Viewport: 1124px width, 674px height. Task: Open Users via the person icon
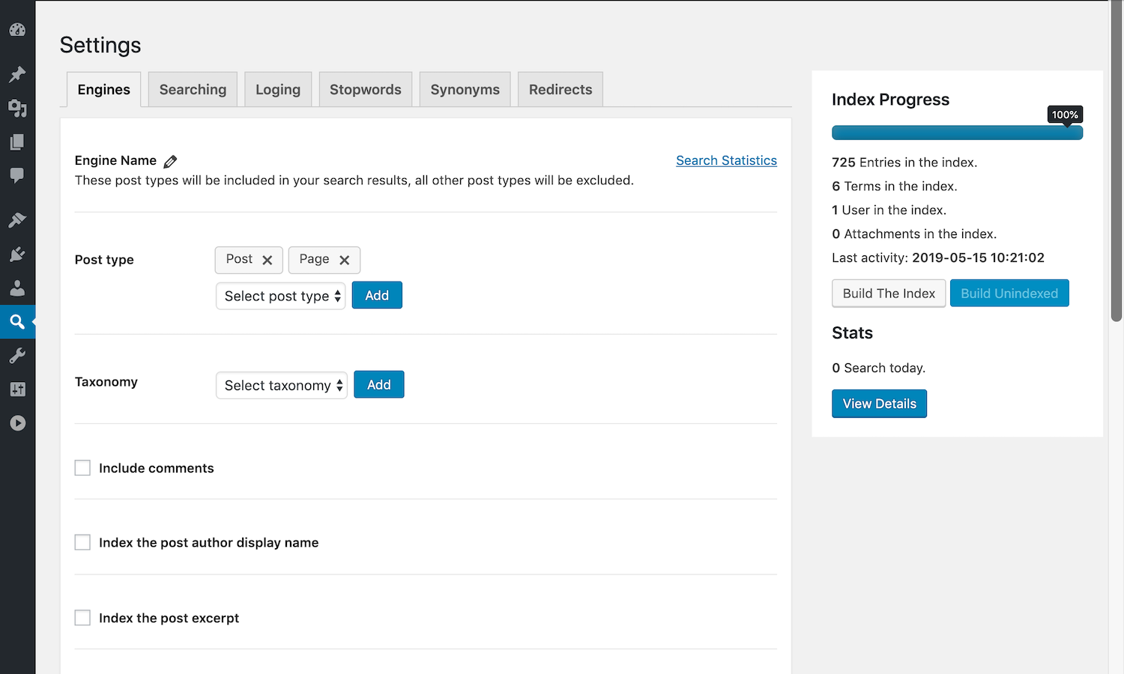tap(17, 288)
